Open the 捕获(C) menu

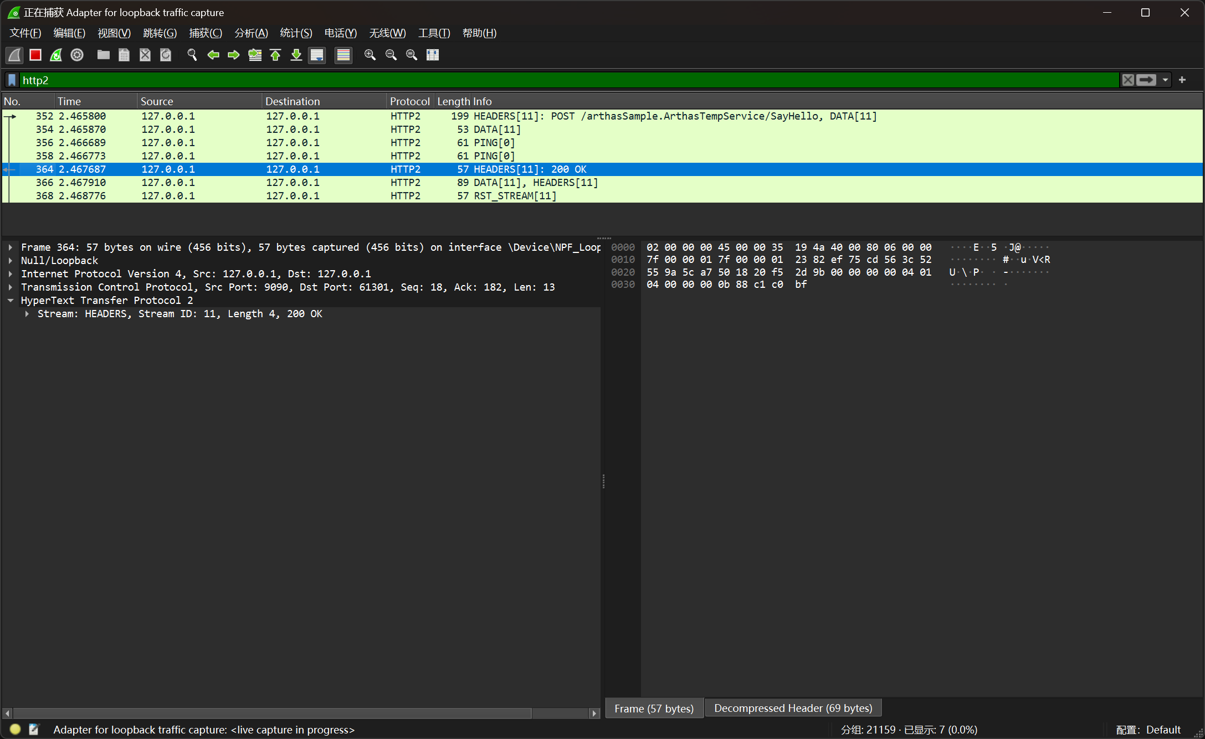coord(206,33)
